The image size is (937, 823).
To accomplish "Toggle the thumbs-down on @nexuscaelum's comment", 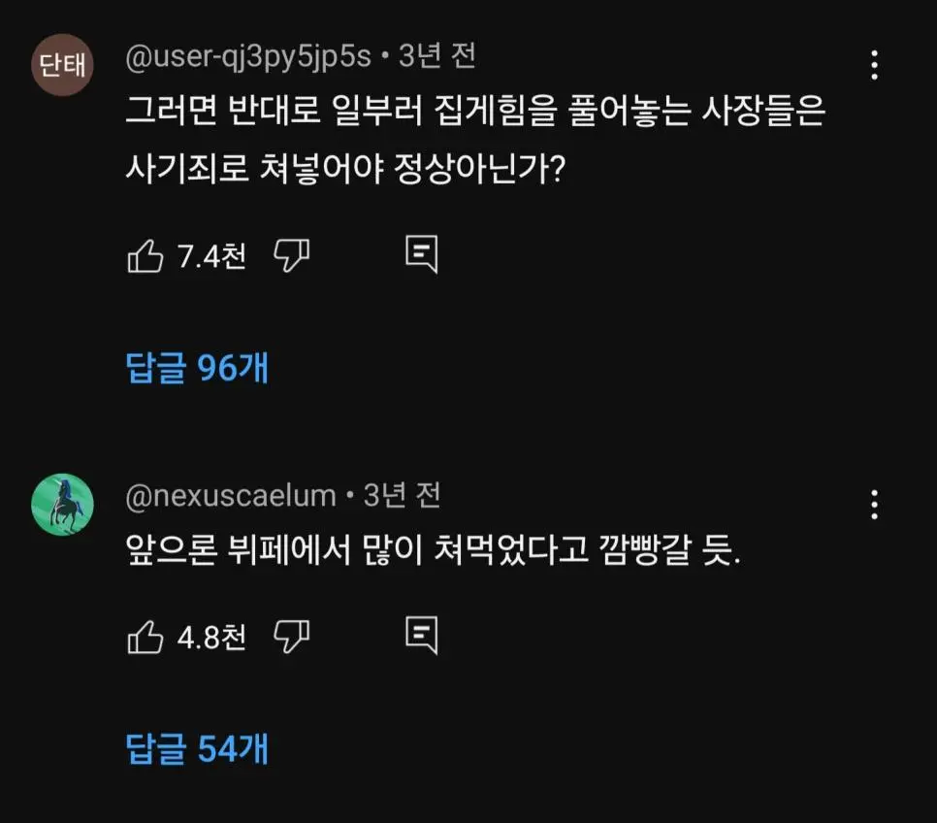I will pyautogui.click(x=293, y=637).
